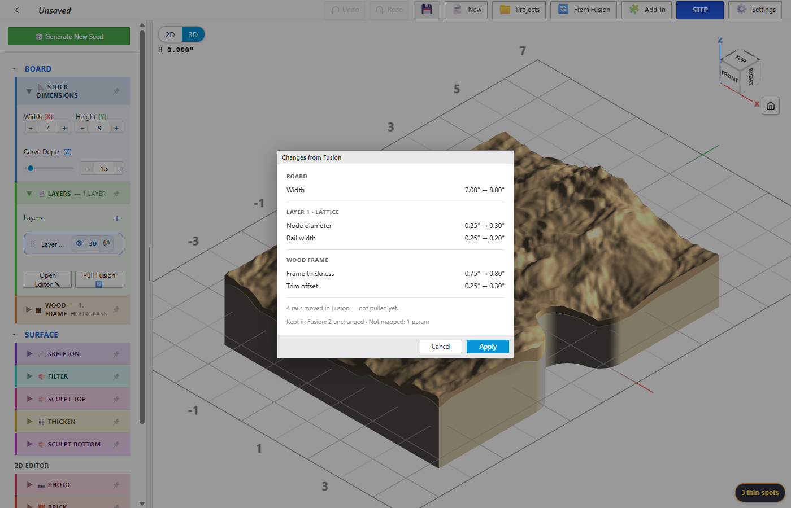Add a new layer with plus icon
Screen dimensions: 791x508
coord(117,218)
